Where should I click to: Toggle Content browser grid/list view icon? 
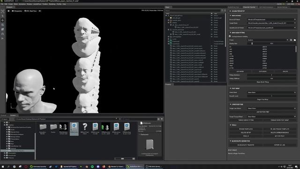(158, 119)
